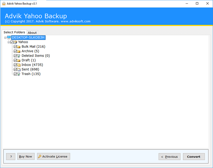Image resolution: width=213 pixels, height=168 pixels.
Task: Click the Trash recycle bin icon
Action: point(19,74)
